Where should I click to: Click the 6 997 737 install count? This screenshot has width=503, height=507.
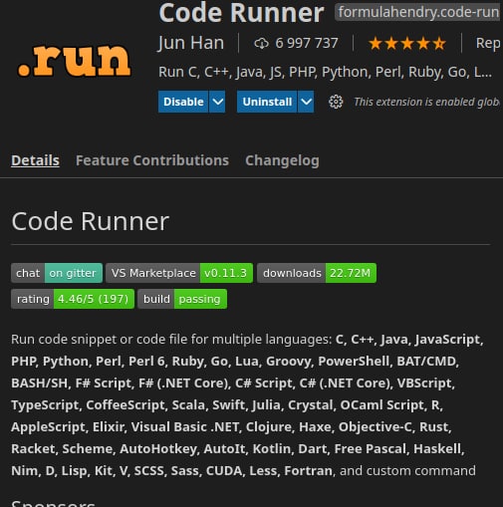(x=307, y=43)
